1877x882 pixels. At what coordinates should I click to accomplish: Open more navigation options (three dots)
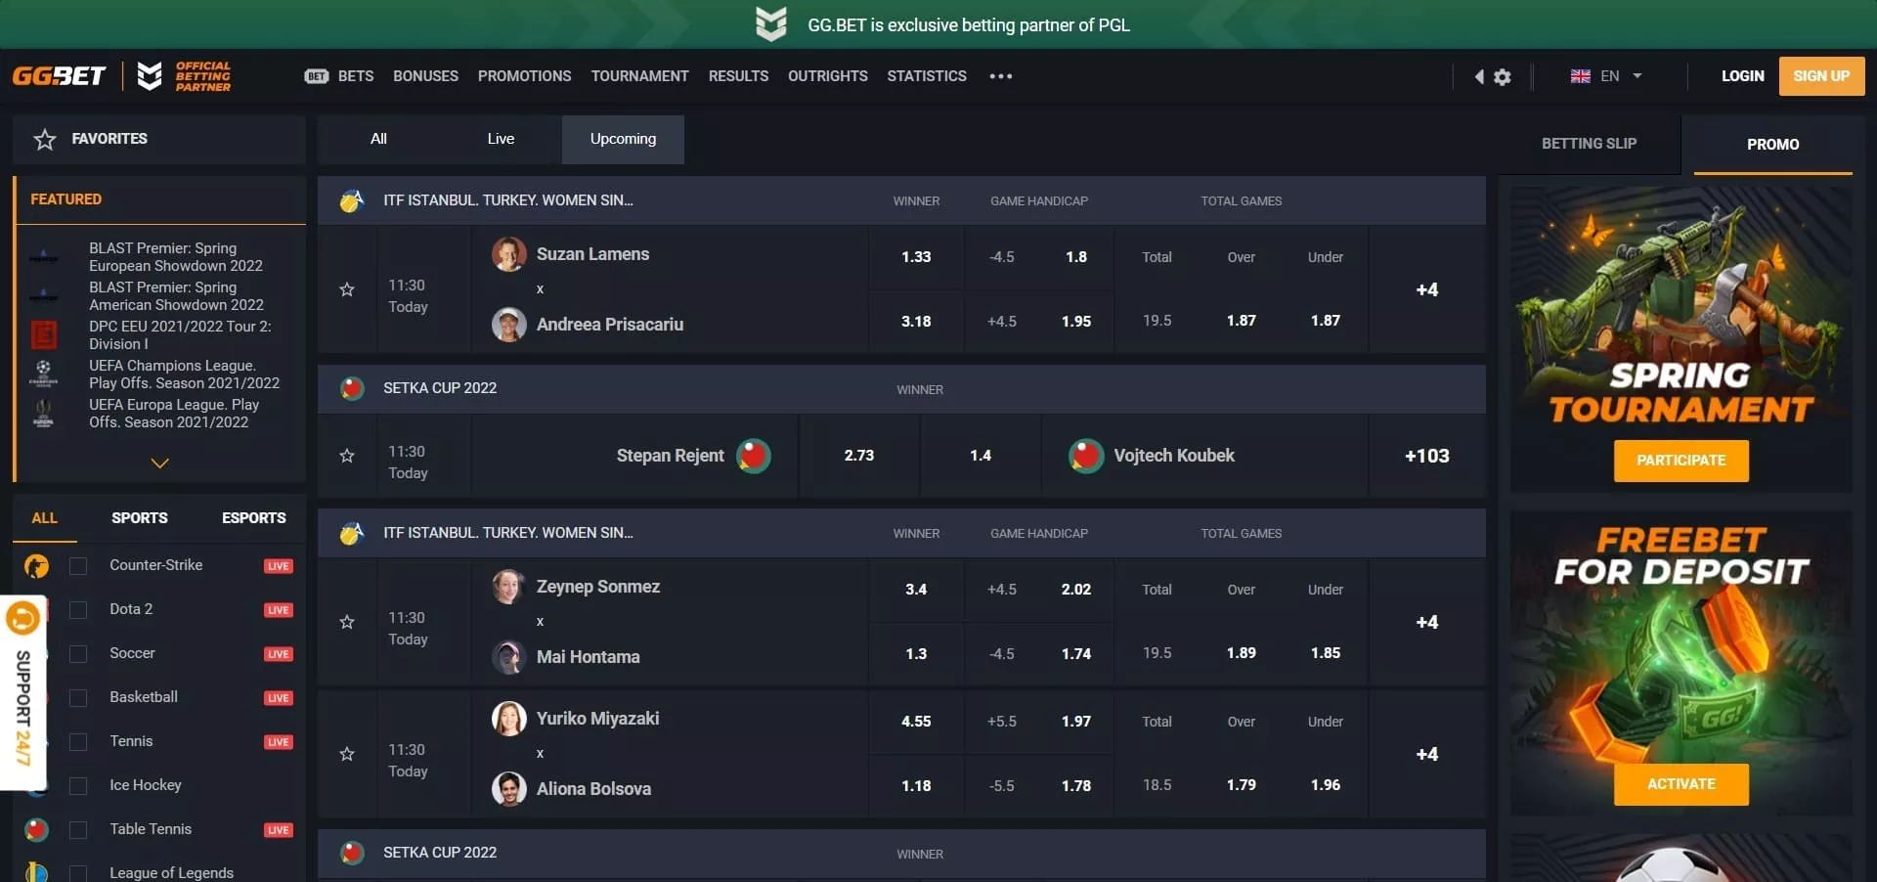[1000, 76]
